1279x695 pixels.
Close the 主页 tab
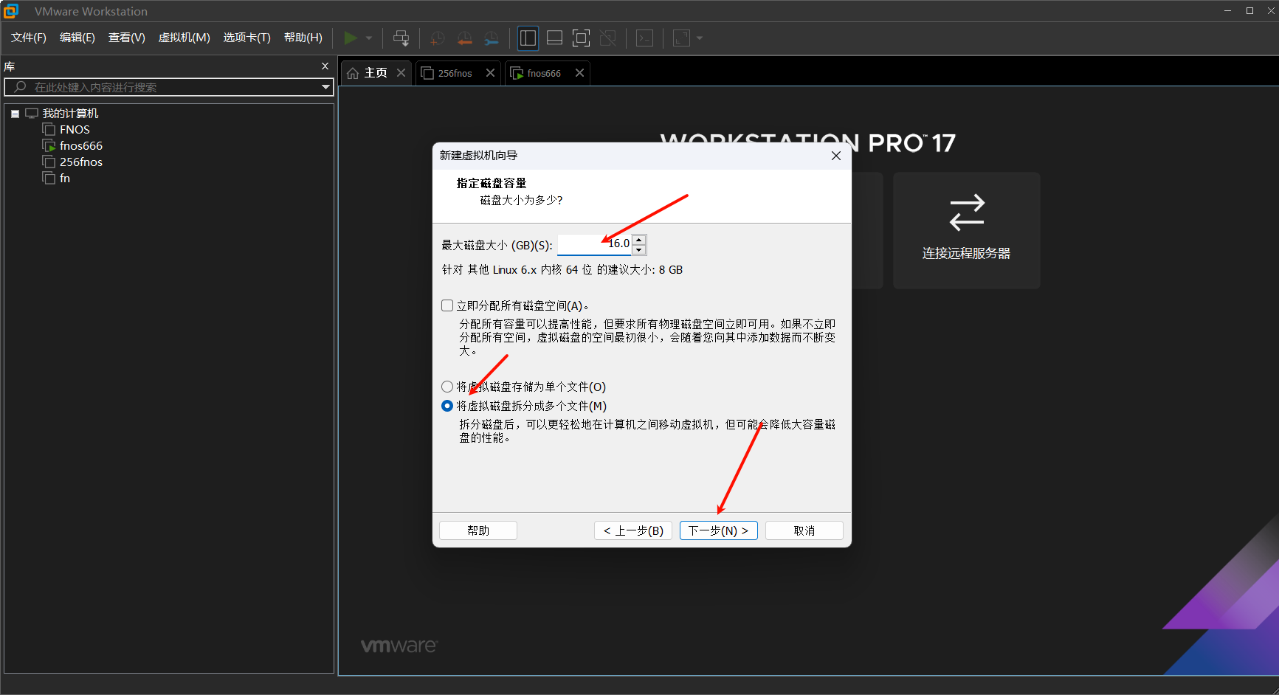click(x=401, y=73)
